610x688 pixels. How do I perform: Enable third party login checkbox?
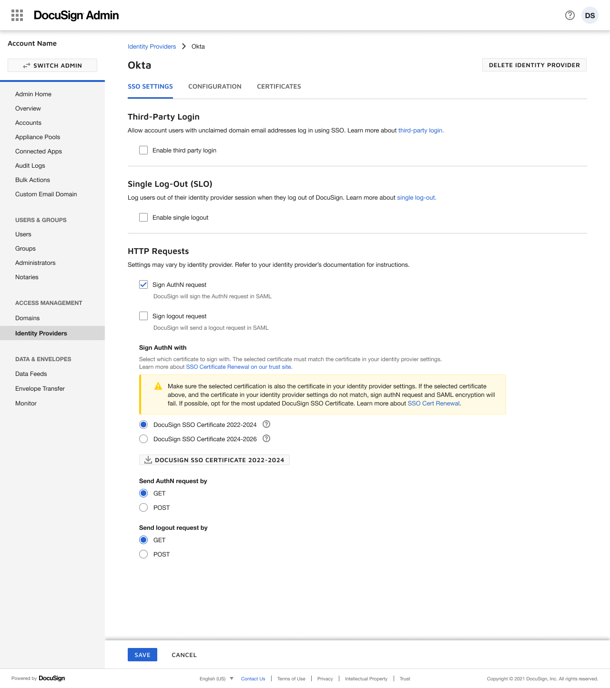(x=143, y=150)
